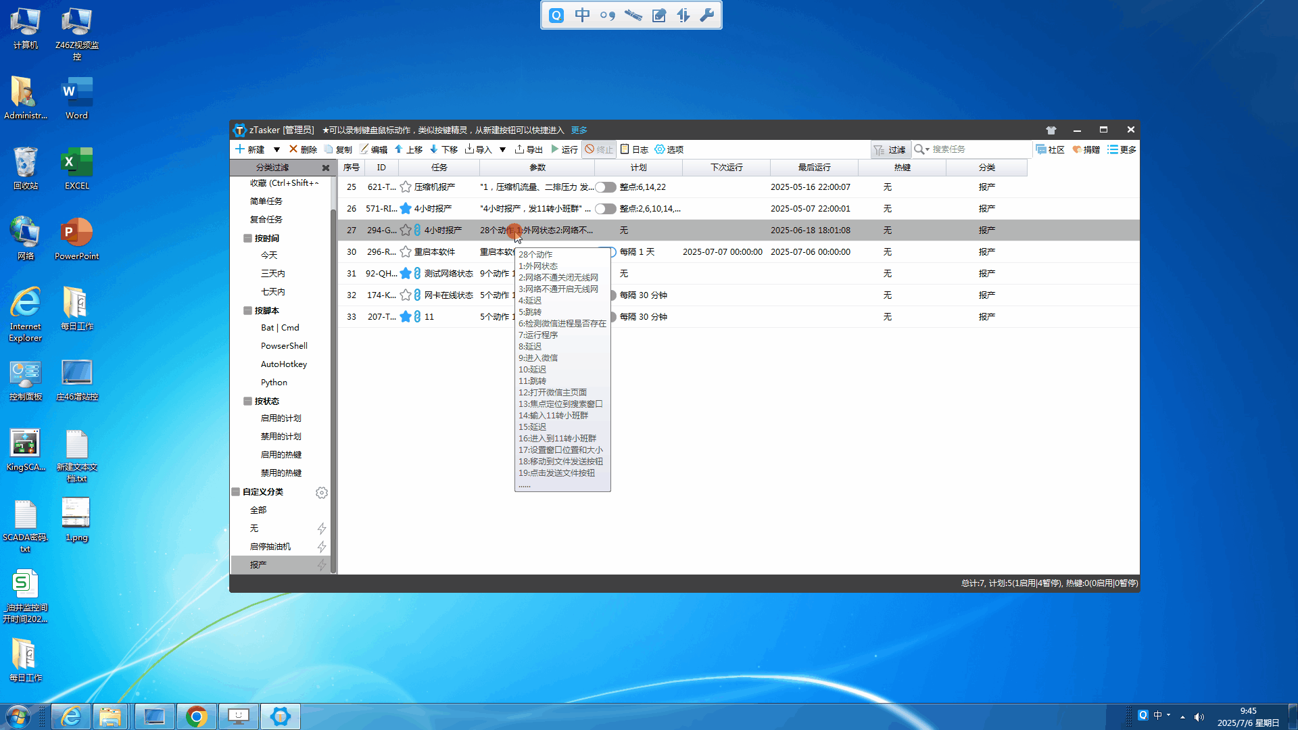This screenshot has width=1298, height=730.
Task: Sort by the 下次运行 column header
Action: click(x=727, y=168)
